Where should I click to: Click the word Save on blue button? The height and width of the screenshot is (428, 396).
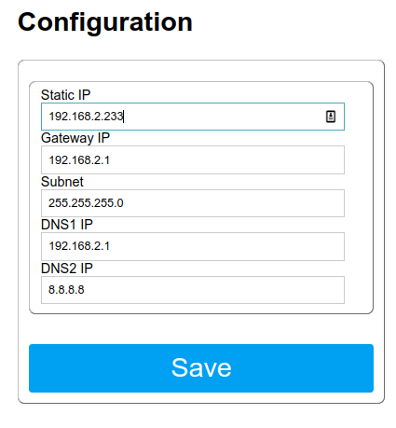tap(201, 367)
